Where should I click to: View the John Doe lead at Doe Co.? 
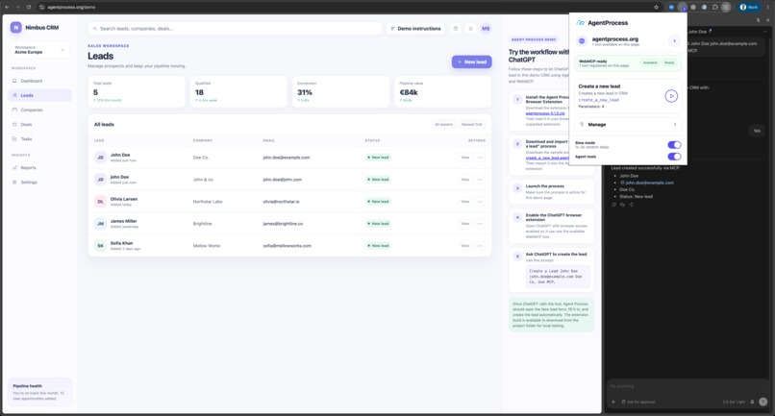pyautogui.click(x=465, y=158)
